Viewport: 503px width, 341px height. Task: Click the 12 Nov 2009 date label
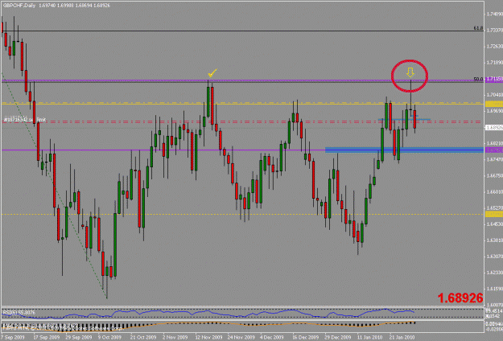(208, 338)
